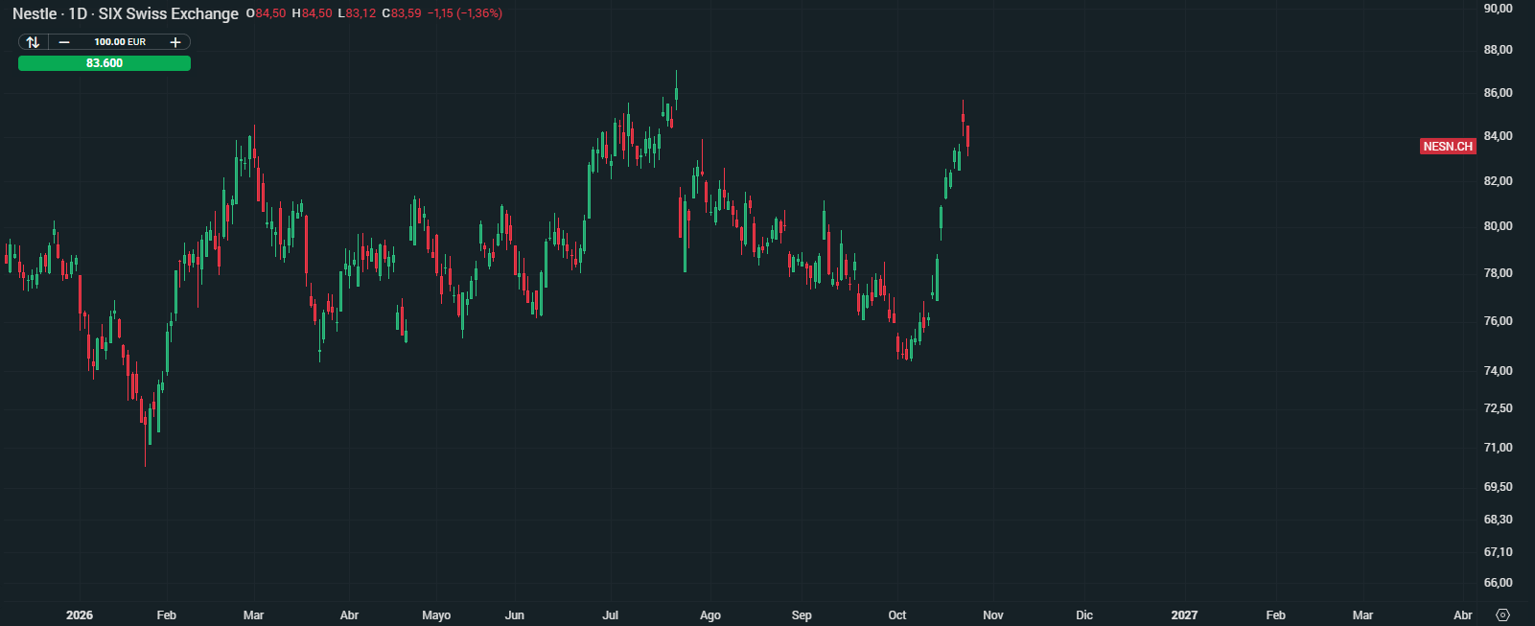Image resolution: width=1535 pixels, height=626 pixels.
Task: Click the Sep time axis label
Action: coord(802,615)
